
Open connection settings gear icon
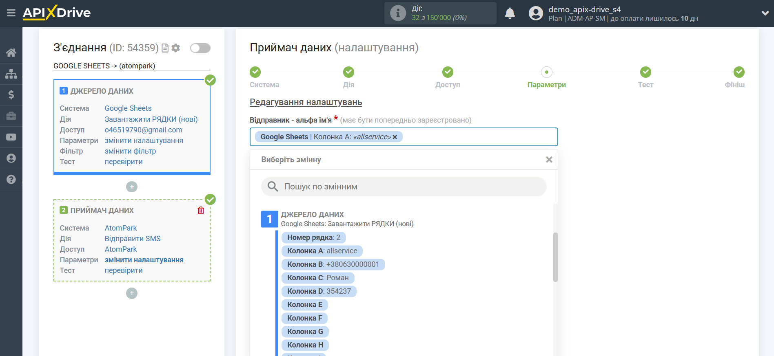(176, 48)
